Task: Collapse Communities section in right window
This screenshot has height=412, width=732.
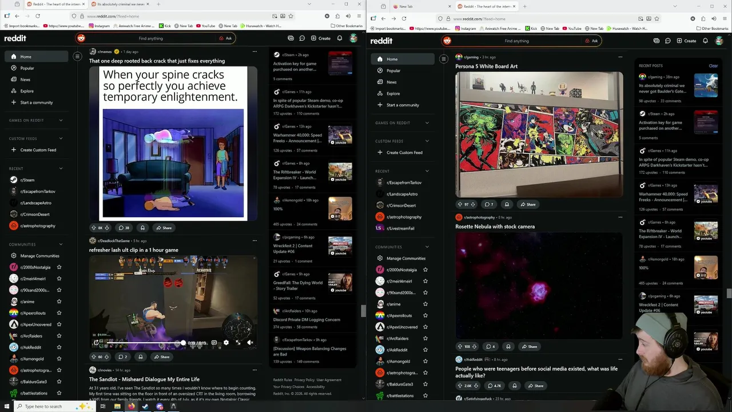Action: 427,247
